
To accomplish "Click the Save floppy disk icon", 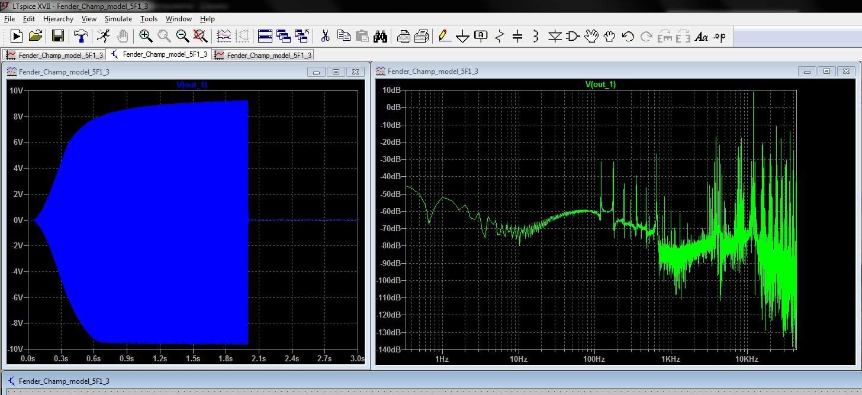I will pyautogui.click(x=58, y=37).
